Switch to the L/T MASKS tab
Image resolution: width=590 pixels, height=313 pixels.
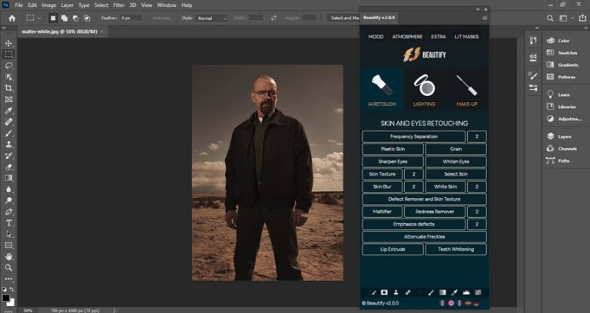click(466, 37)
